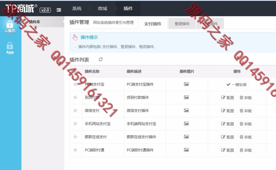View plugin image for 手机端网站支付宝
Viewport: 276px width, 170px height.
[186, 123]
